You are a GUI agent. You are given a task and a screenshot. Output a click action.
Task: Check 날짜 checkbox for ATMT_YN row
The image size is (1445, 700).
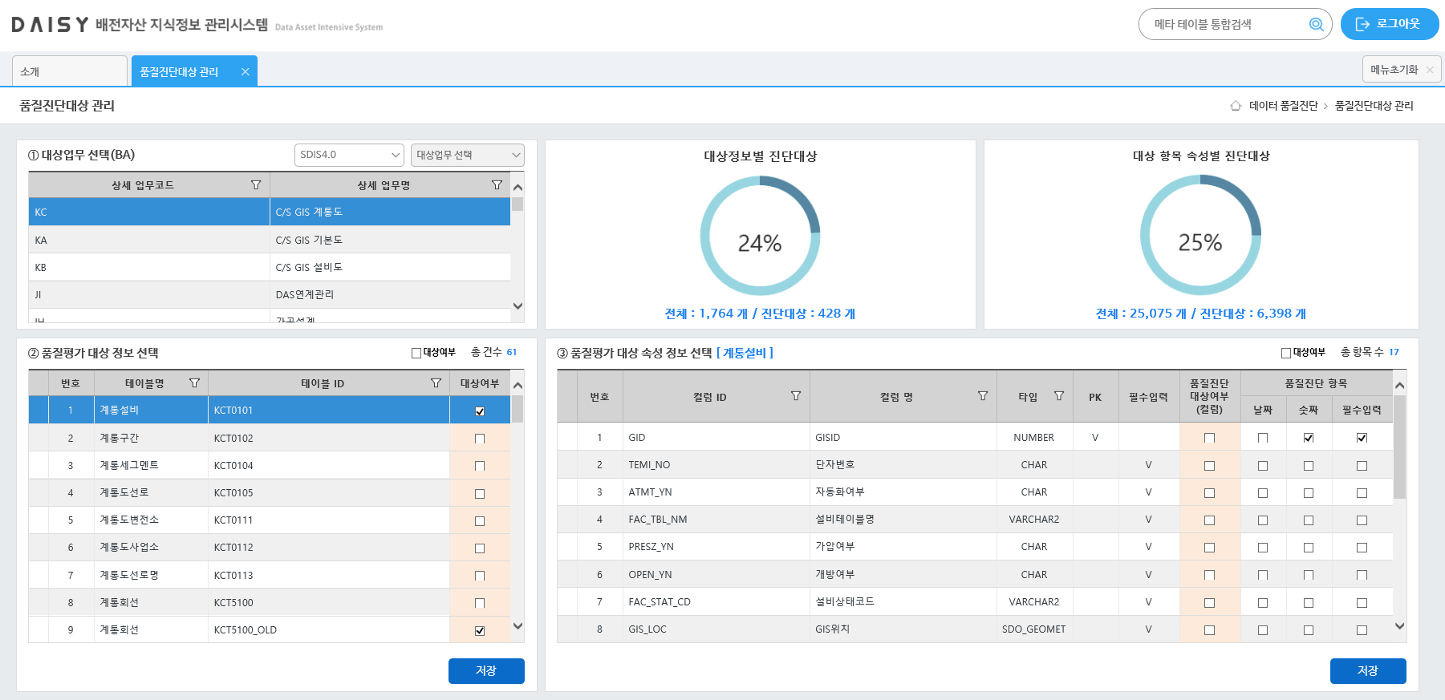[1263, 493]
